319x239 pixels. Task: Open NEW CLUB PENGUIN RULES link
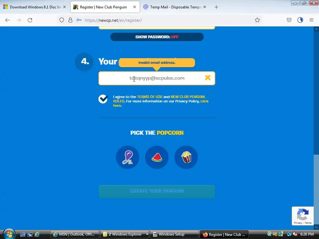(159, 99)
